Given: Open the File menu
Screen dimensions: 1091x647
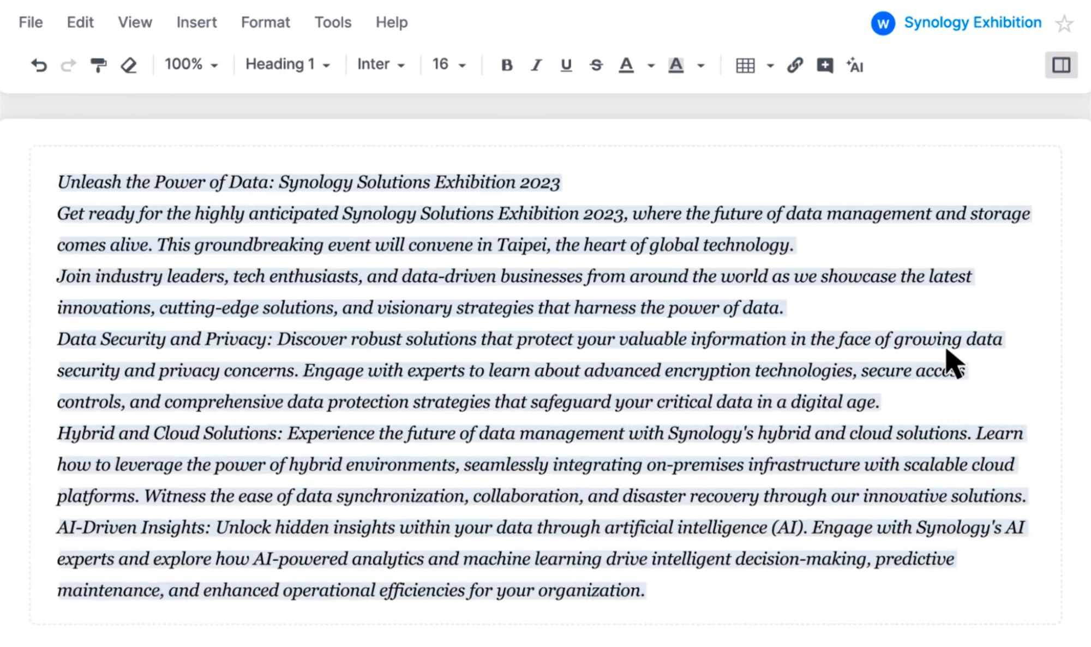Looking at the screenshot, I should coord(31,22).
